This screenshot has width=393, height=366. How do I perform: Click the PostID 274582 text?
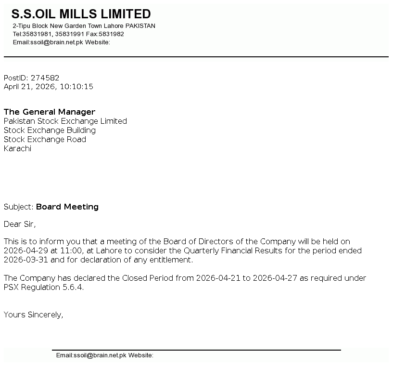[x=32, y=78]
